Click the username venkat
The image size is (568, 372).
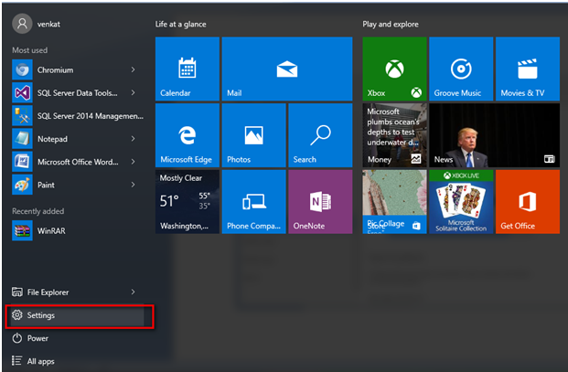coord(48,25)
